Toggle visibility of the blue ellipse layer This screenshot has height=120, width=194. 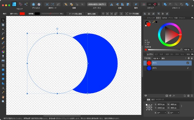click(x=188, y=68)
